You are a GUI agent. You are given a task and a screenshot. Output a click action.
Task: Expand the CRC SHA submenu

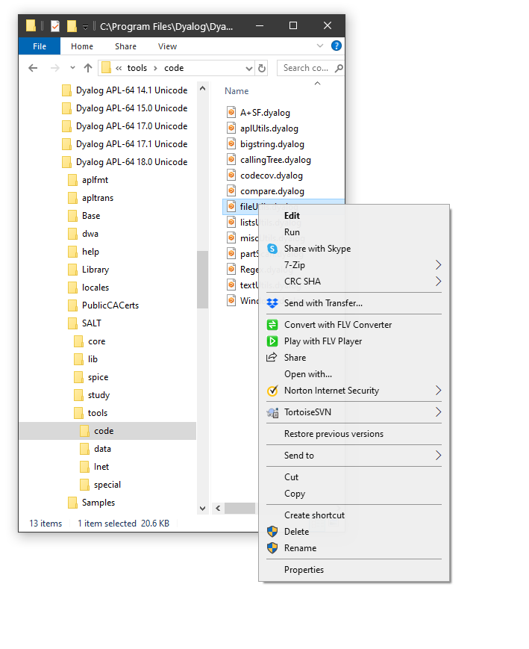pos(438,282)
